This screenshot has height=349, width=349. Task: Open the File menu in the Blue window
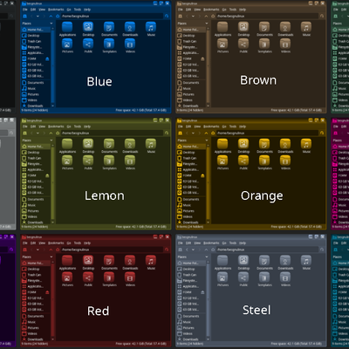click(x=25, y=10)
